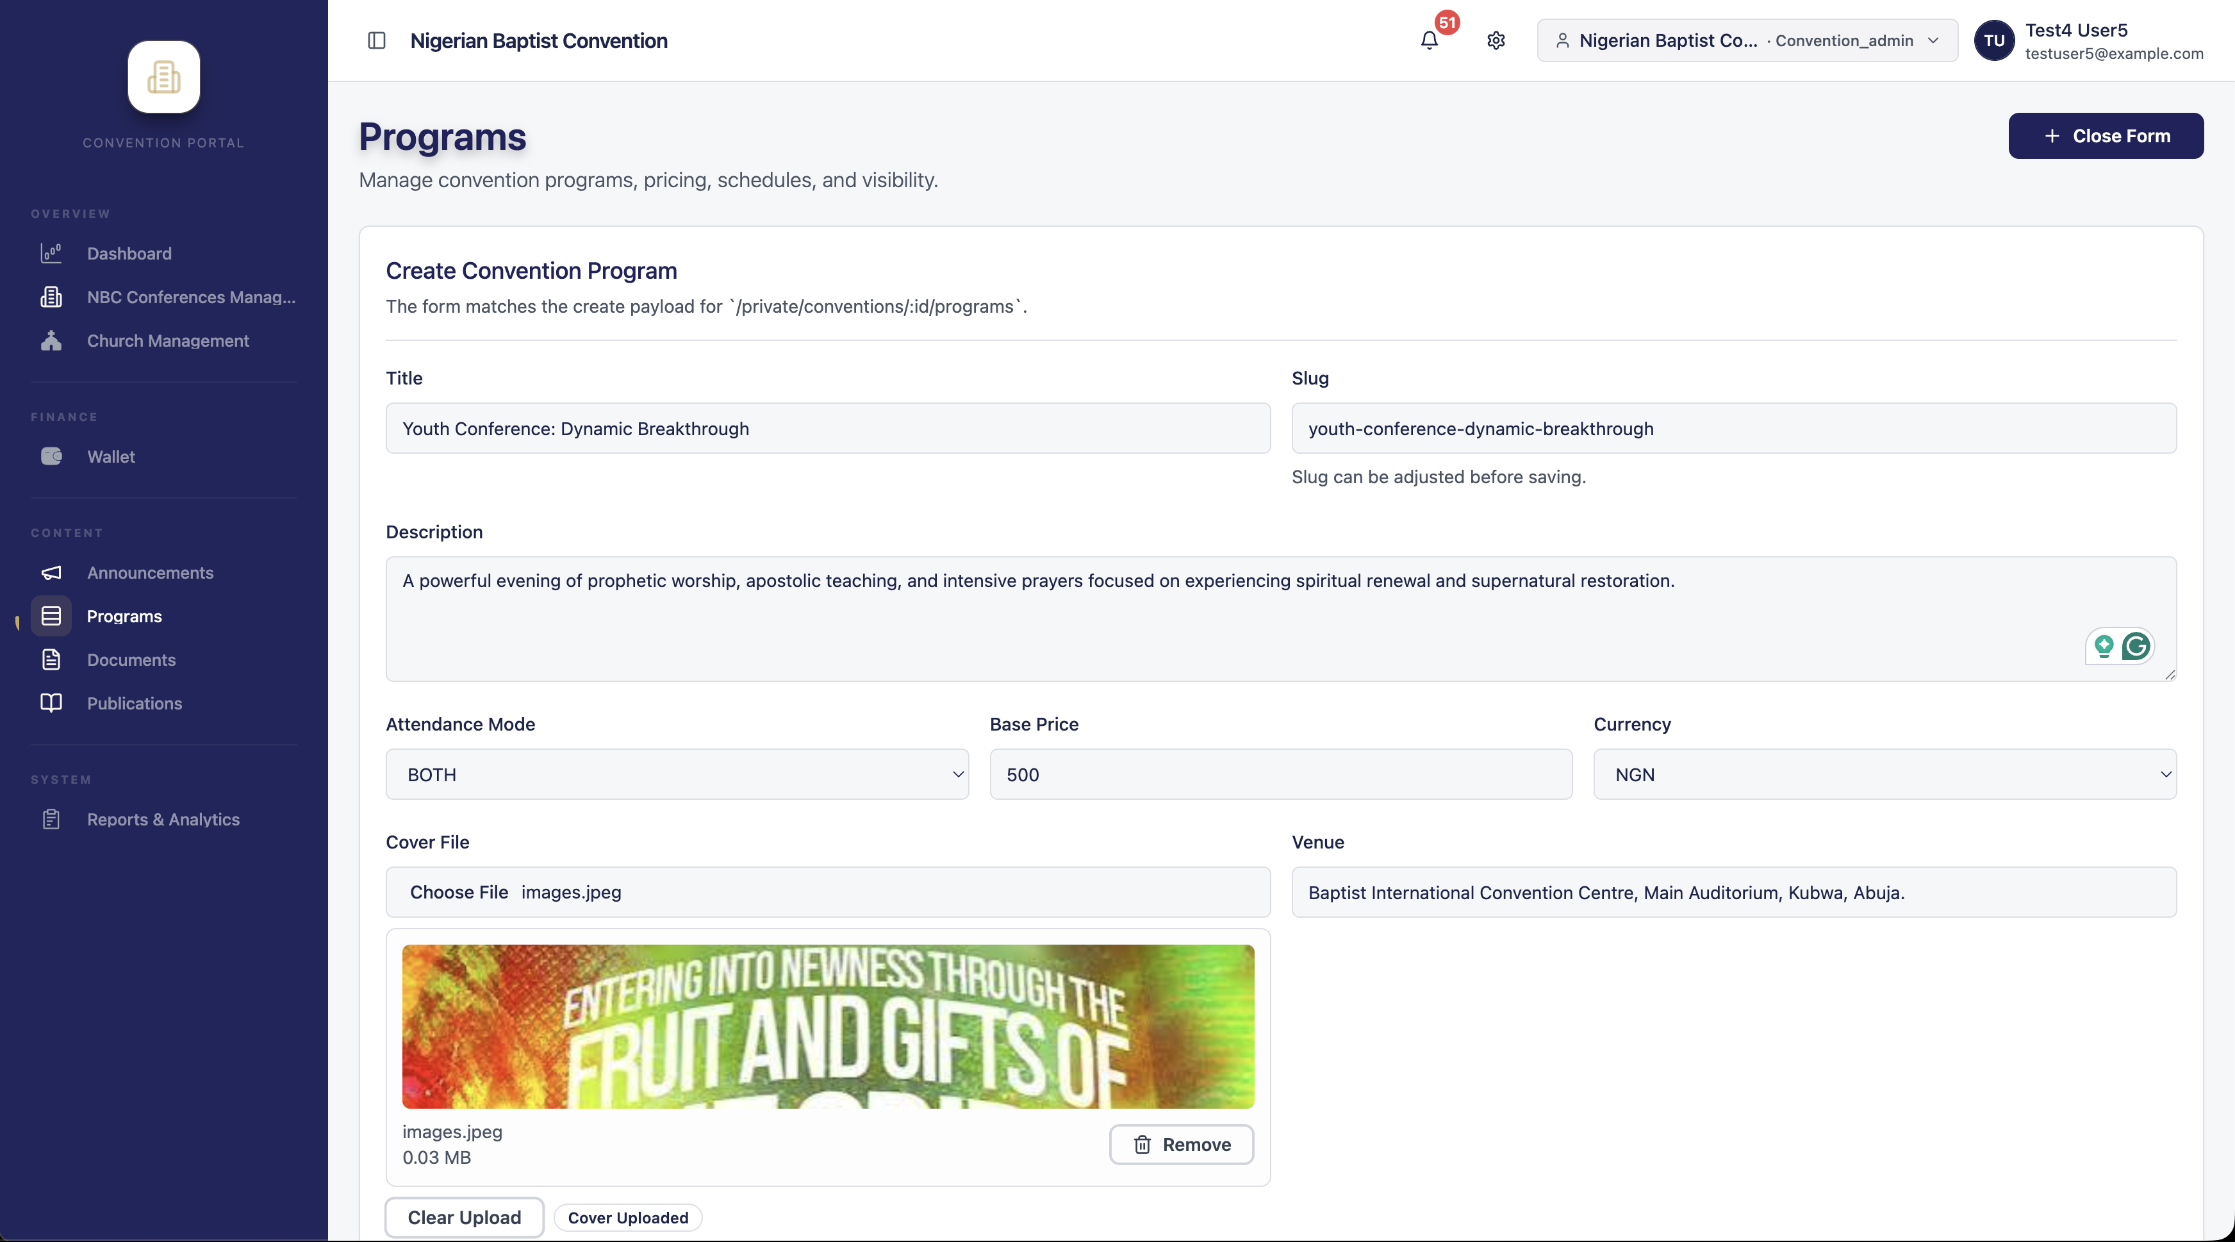Viewport: 2235px width, 1242px height.
Task: Click the Dashboard chart icon
Action: click(x=51, y=253)
